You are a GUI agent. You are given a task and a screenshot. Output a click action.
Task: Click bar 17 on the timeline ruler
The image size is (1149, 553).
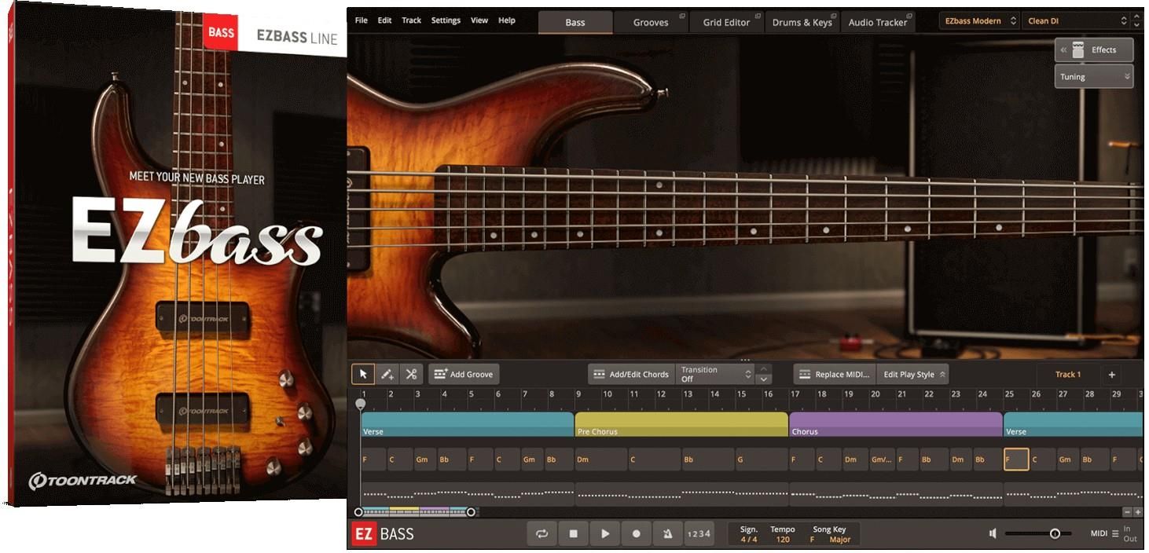795,394
